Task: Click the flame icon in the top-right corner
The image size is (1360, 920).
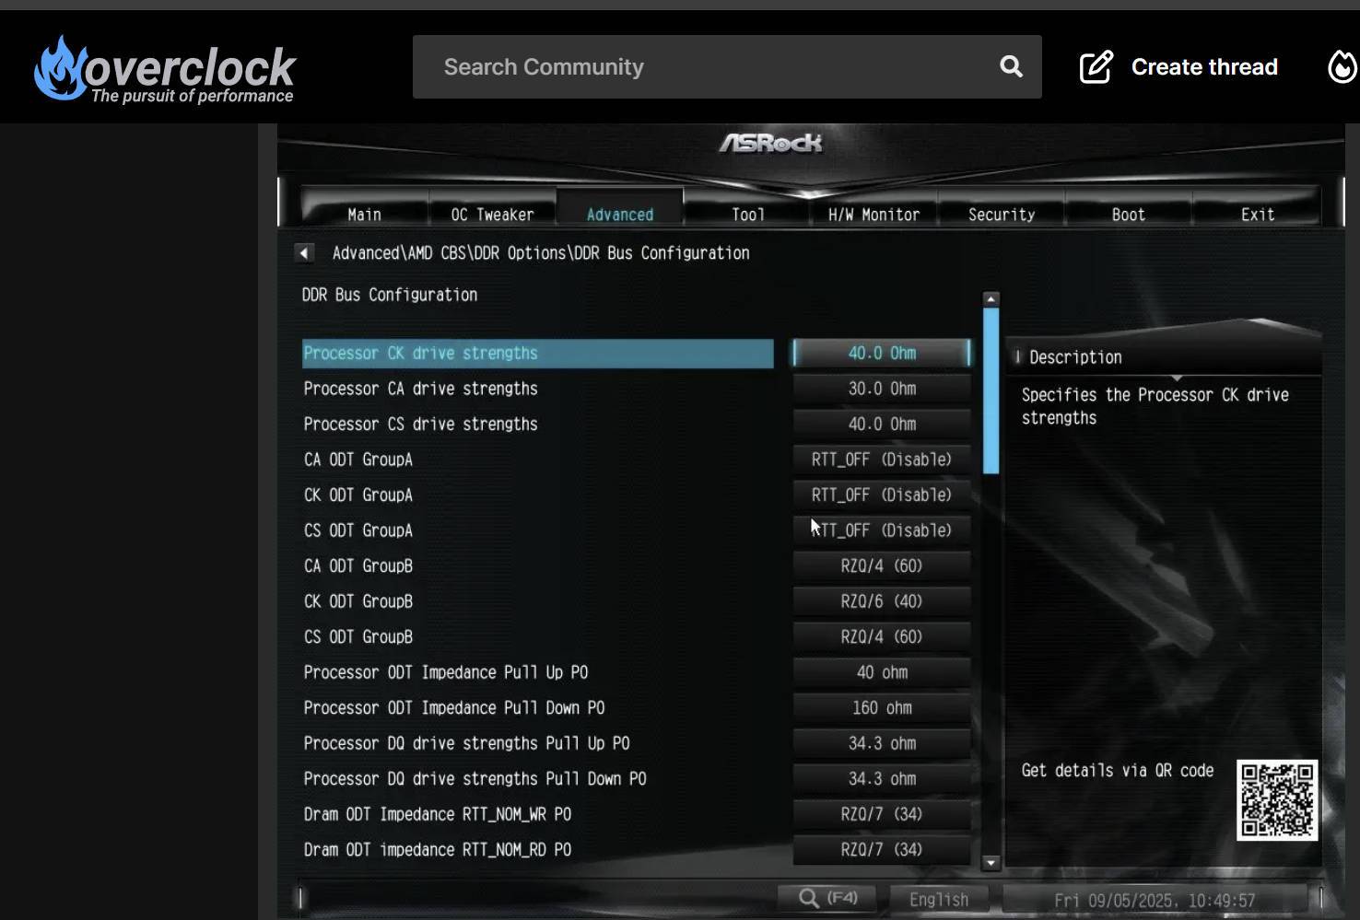Action: 1341,66
